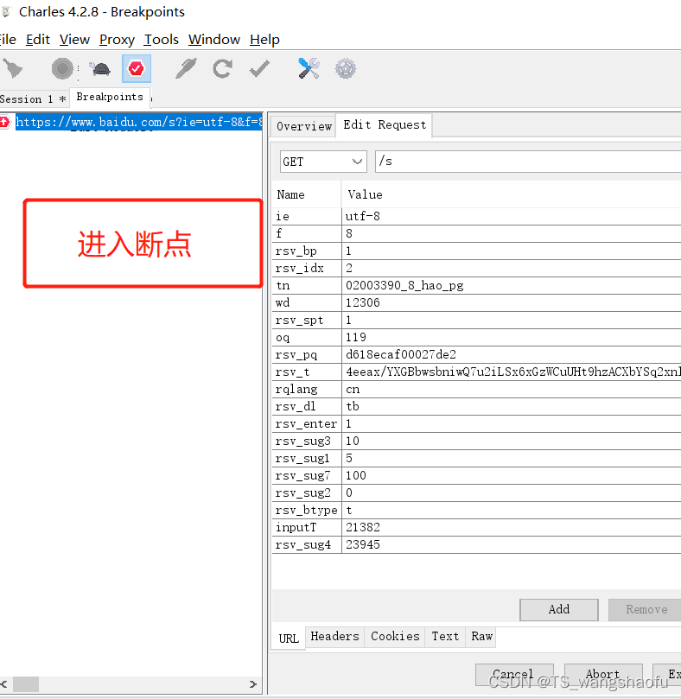Click the checkmark validate icon

click(259, 68)
